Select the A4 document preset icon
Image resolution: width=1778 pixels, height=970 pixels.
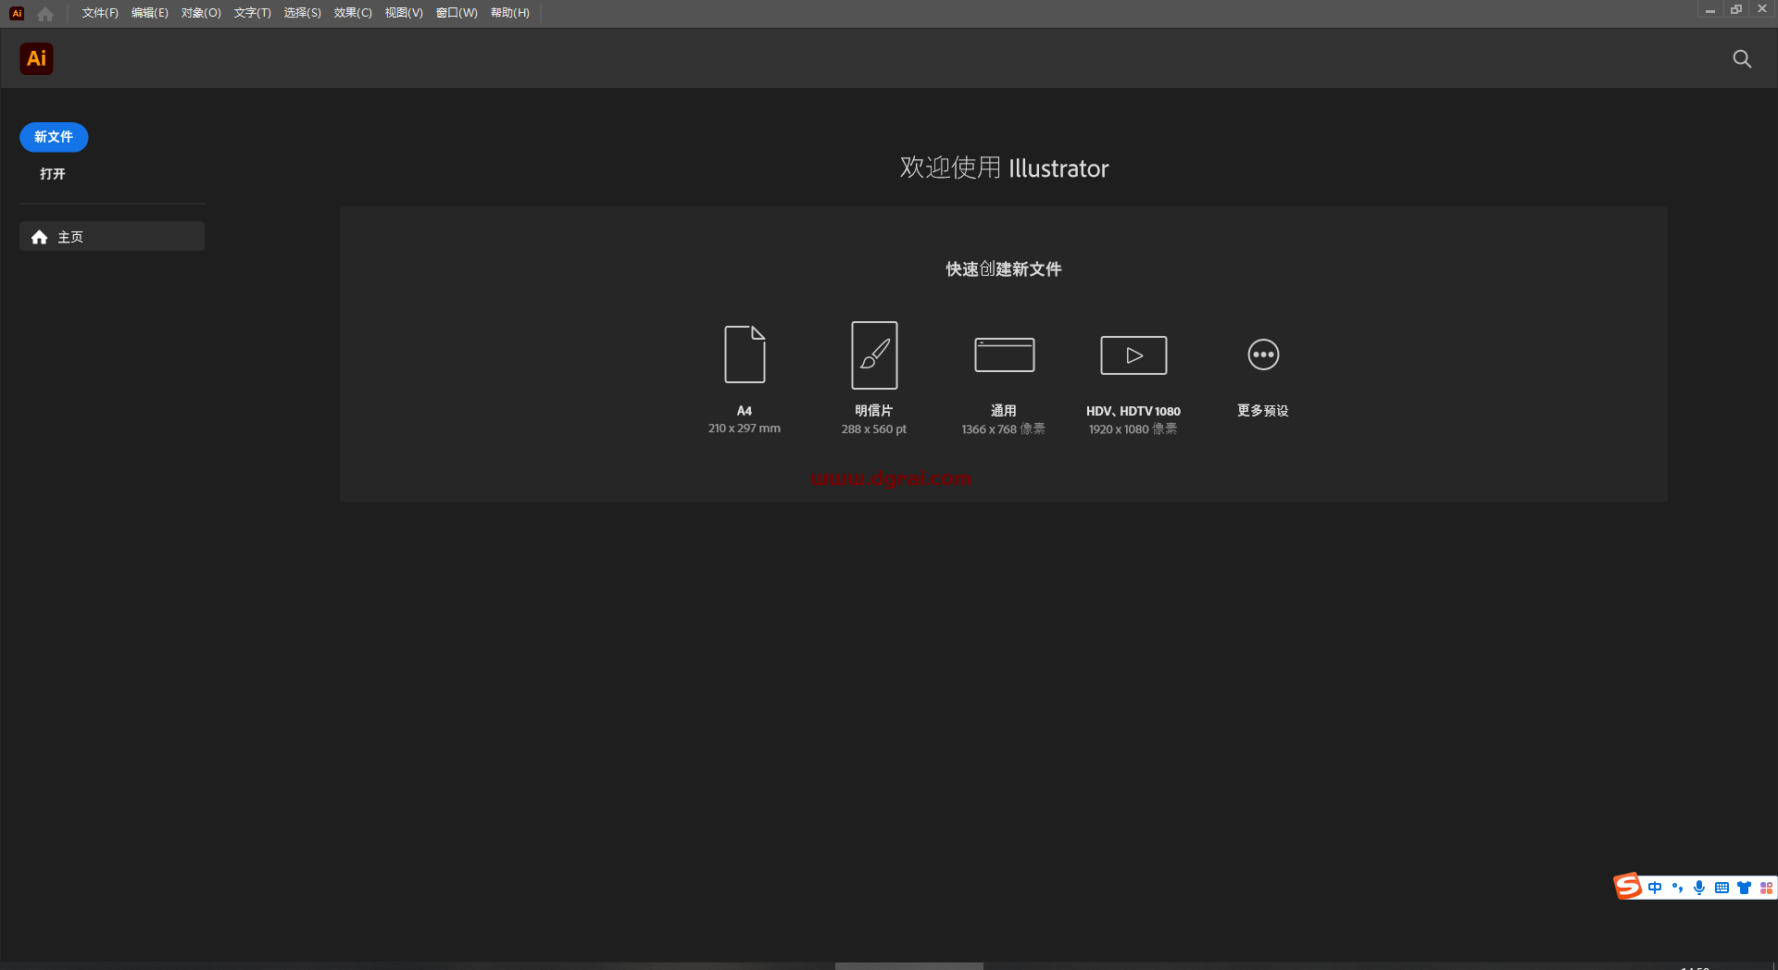click(744, 354)
